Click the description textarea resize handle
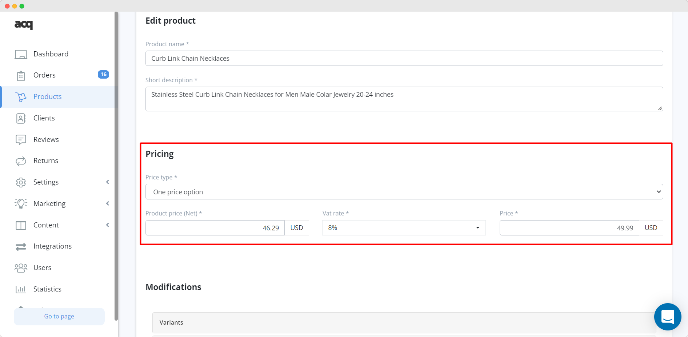Image resolution: width=688 pixels, height=337 pixels. (x=660, y=108)
